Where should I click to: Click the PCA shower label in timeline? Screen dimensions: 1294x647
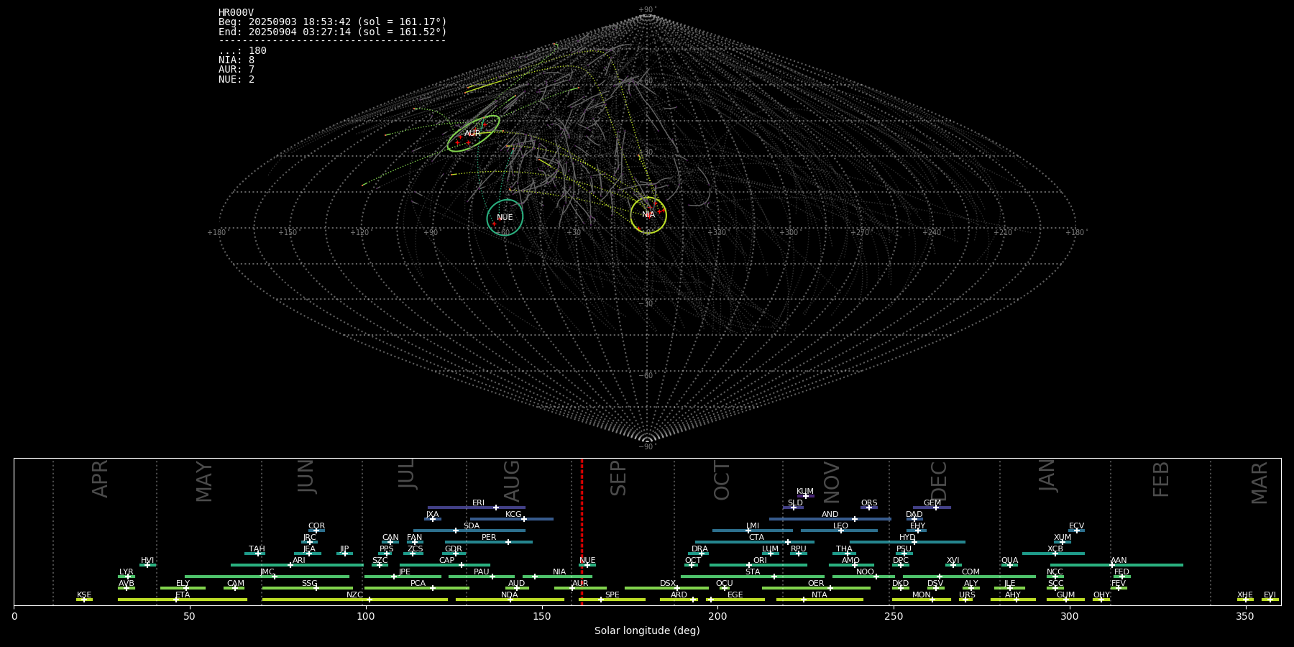(x=418, y=583)
